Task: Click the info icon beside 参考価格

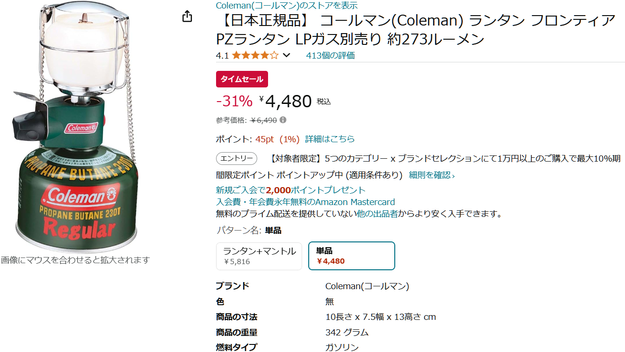Action: click(283, 120)
